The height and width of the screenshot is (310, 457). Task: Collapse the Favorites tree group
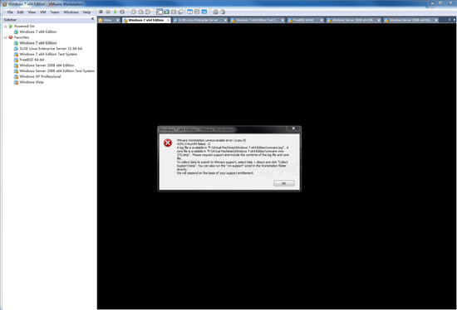click(x=5, y=37)
